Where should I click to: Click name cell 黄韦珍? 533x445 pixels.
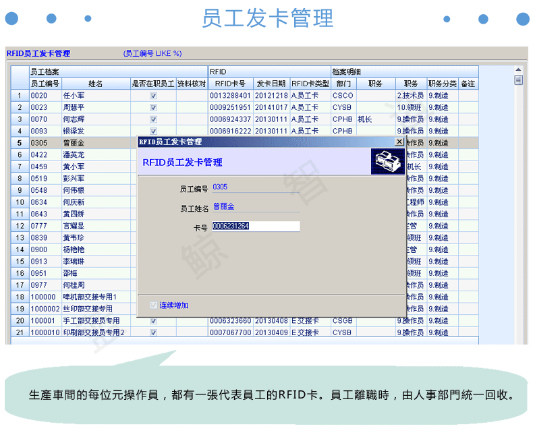(96, 238)
